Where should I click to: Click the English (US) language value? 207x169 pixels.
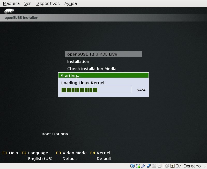click(x=40, y=159)
